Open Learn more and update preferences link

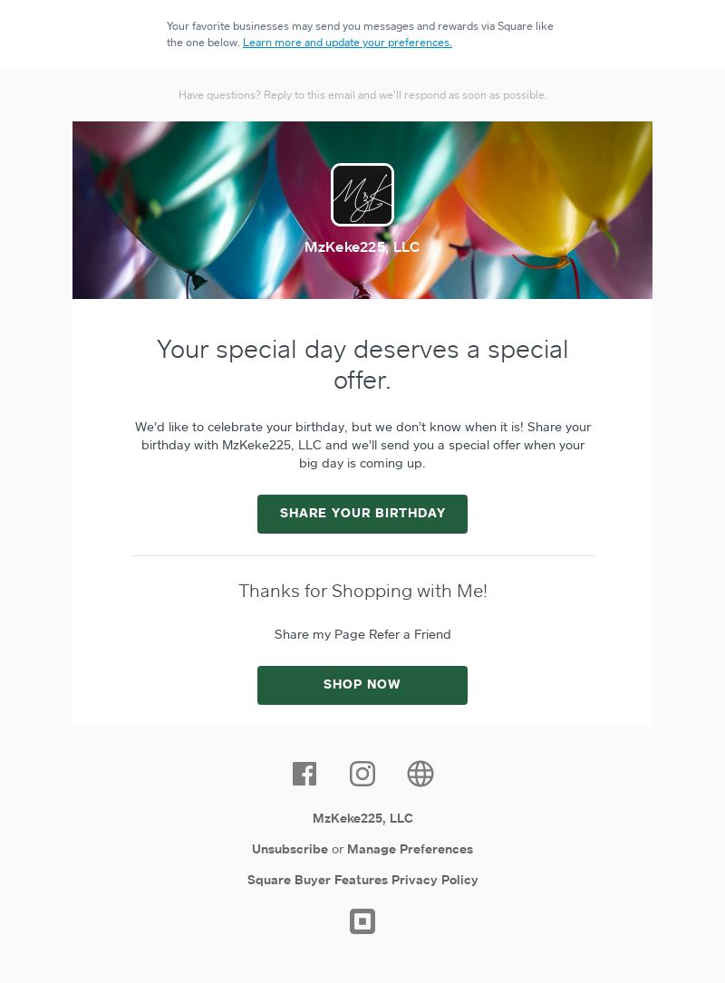tap(347, 43)
